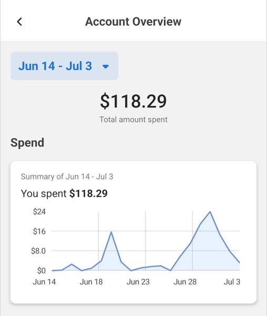
Task: Click the Spend section heading
Action: 27,143
